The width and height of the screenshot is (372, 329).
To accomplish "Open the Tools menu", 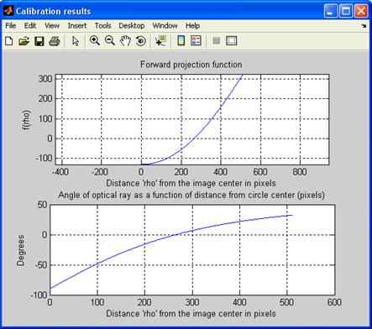I will tap(102, 26).
